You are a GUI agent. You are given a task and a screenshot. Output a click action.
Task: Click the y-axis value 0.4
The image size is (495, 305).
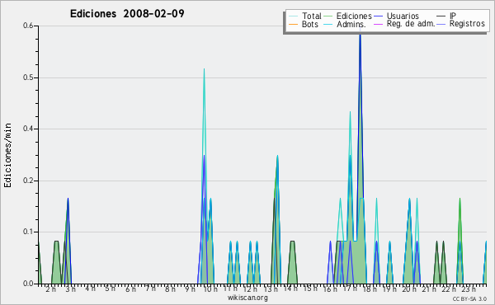28,129
